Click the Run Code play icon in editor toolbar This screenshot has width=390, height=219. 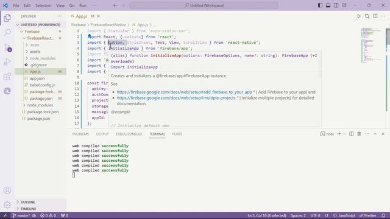point(359,16)
